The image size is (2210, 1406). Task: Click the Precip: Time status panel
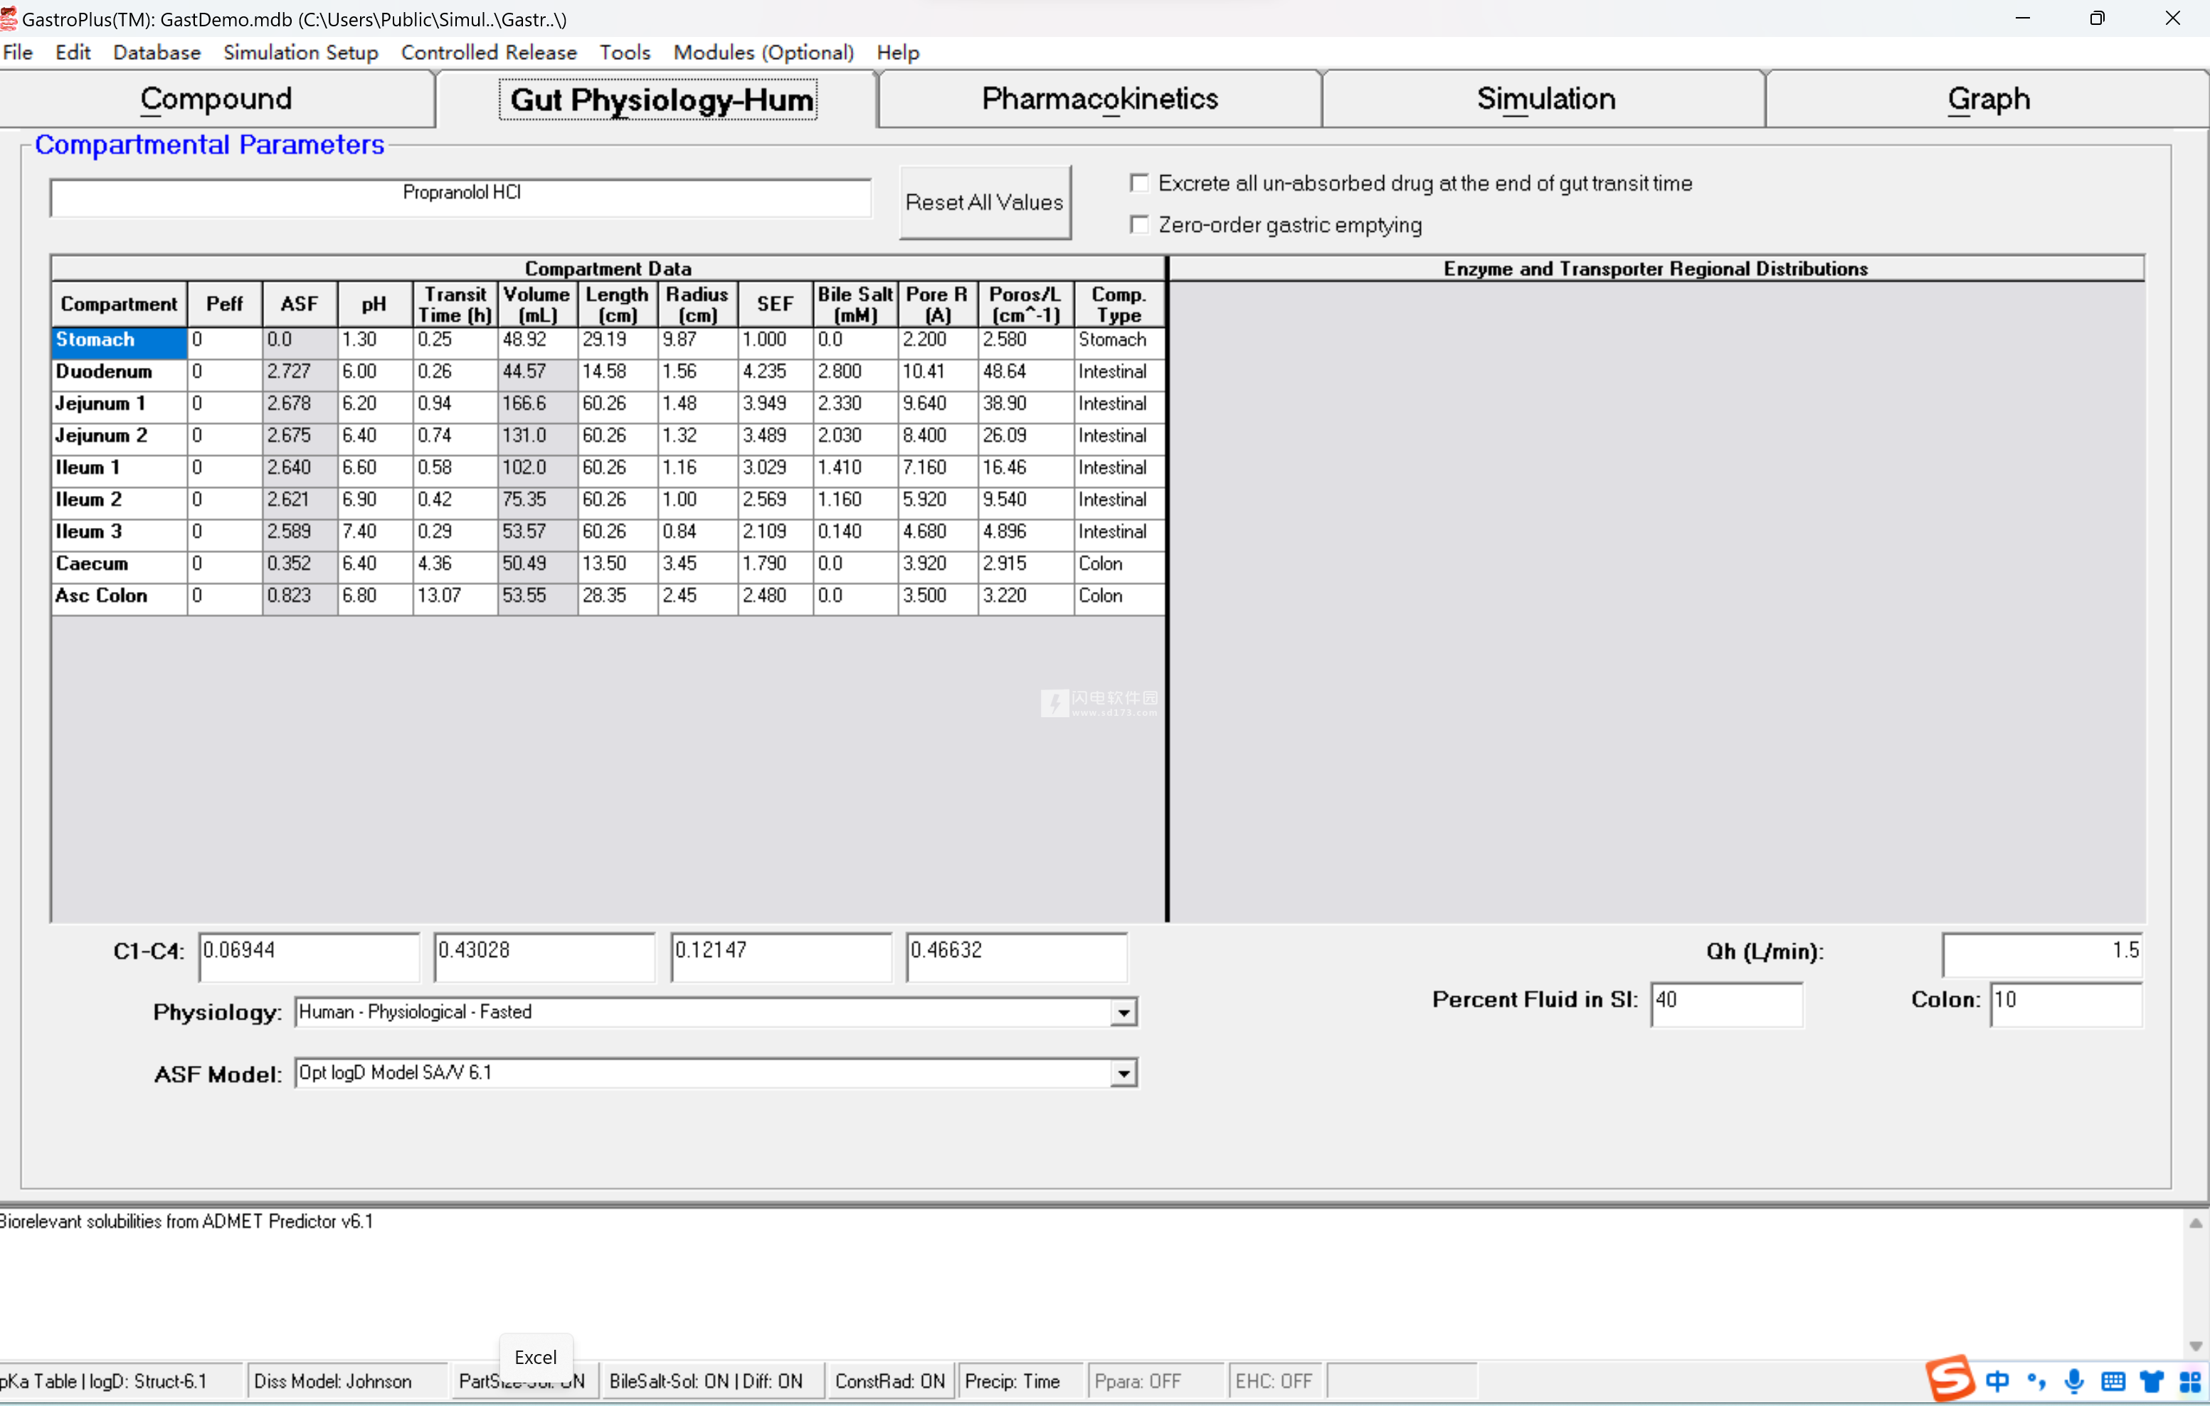1019,1382
